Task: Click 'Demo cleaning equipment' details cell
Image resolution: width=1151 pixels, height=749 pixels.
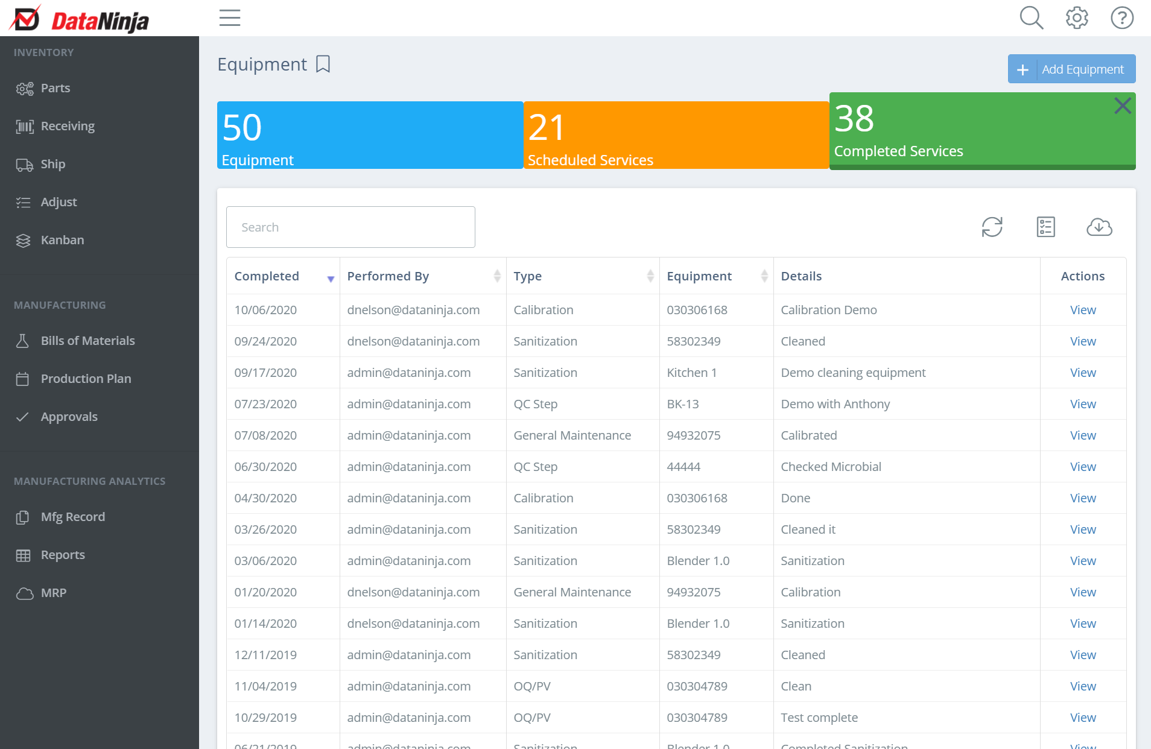Action: point(853,373)
